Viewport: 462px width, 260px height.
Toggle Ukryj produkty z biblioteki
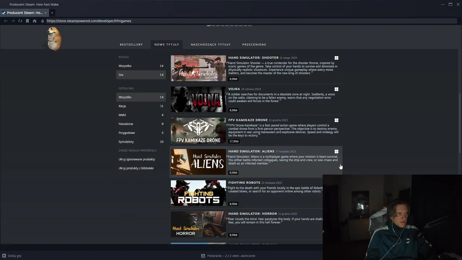[x=136, y=168]
